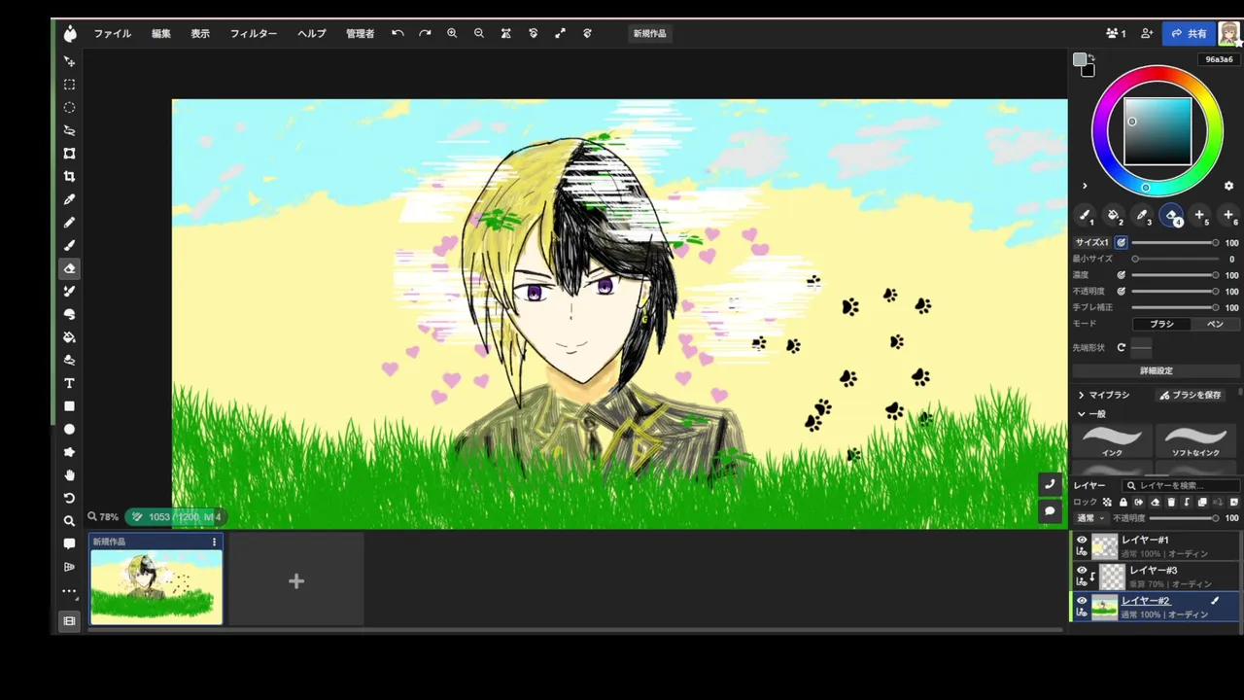
Task: Click the duplicate layer icon
Action: click(x=1202, y=503)
